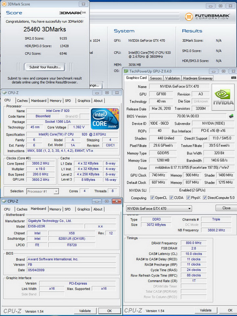
Task: Click the Code Name value Bloomfield
Action: pos(43,116)
